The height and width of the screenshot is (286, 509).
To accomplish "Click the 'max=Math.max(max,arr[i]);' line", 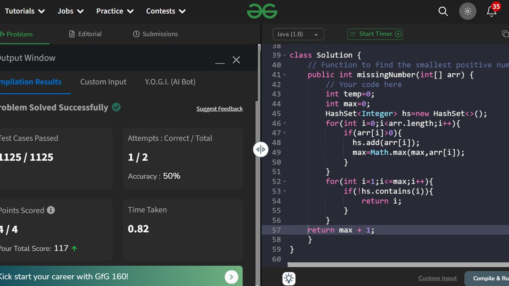I will (x=408, y=153).
